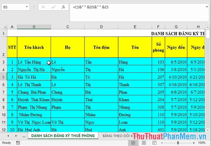Click the Enter checkmark icon in formula bar
The height and width of the screenshot is (146, 211).
coord(53,7)
